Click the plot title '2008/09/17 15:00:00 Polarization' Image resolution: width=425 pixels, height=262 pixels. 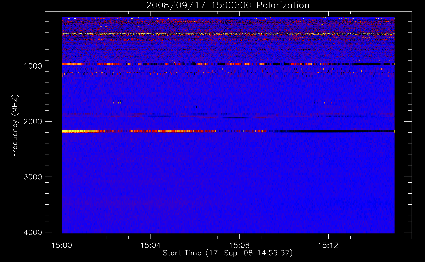(x=228, y=5)
